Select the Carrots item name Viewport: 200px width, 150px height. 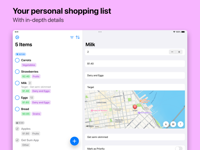click(x=26, y=60)
